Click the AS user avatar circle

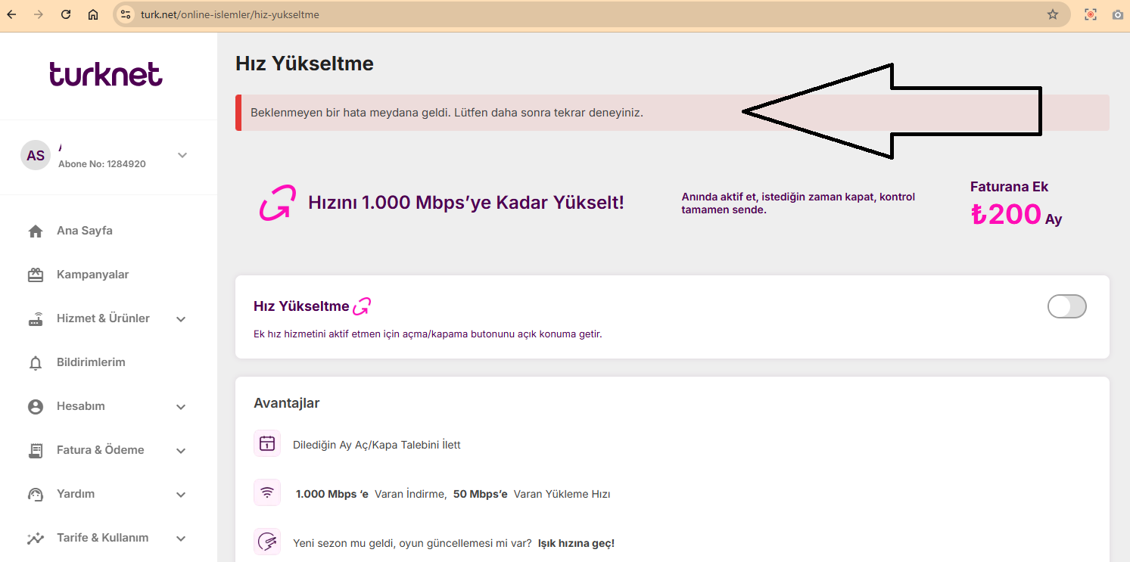click(x=36, y=155)
